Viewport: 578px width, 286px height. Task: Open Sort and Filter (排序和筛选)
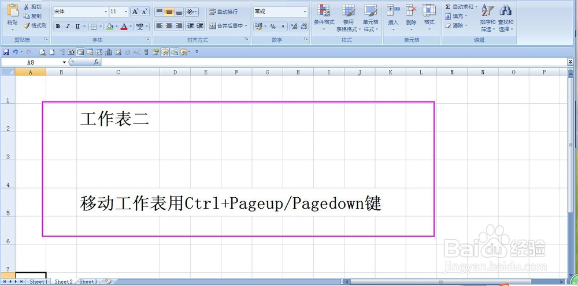tap(488, 18)
